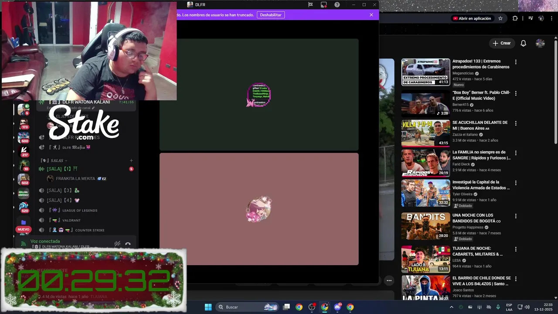558x314 pixels.
Task: Click the Tyler Oliveira channel name
Action: [462, 194]
